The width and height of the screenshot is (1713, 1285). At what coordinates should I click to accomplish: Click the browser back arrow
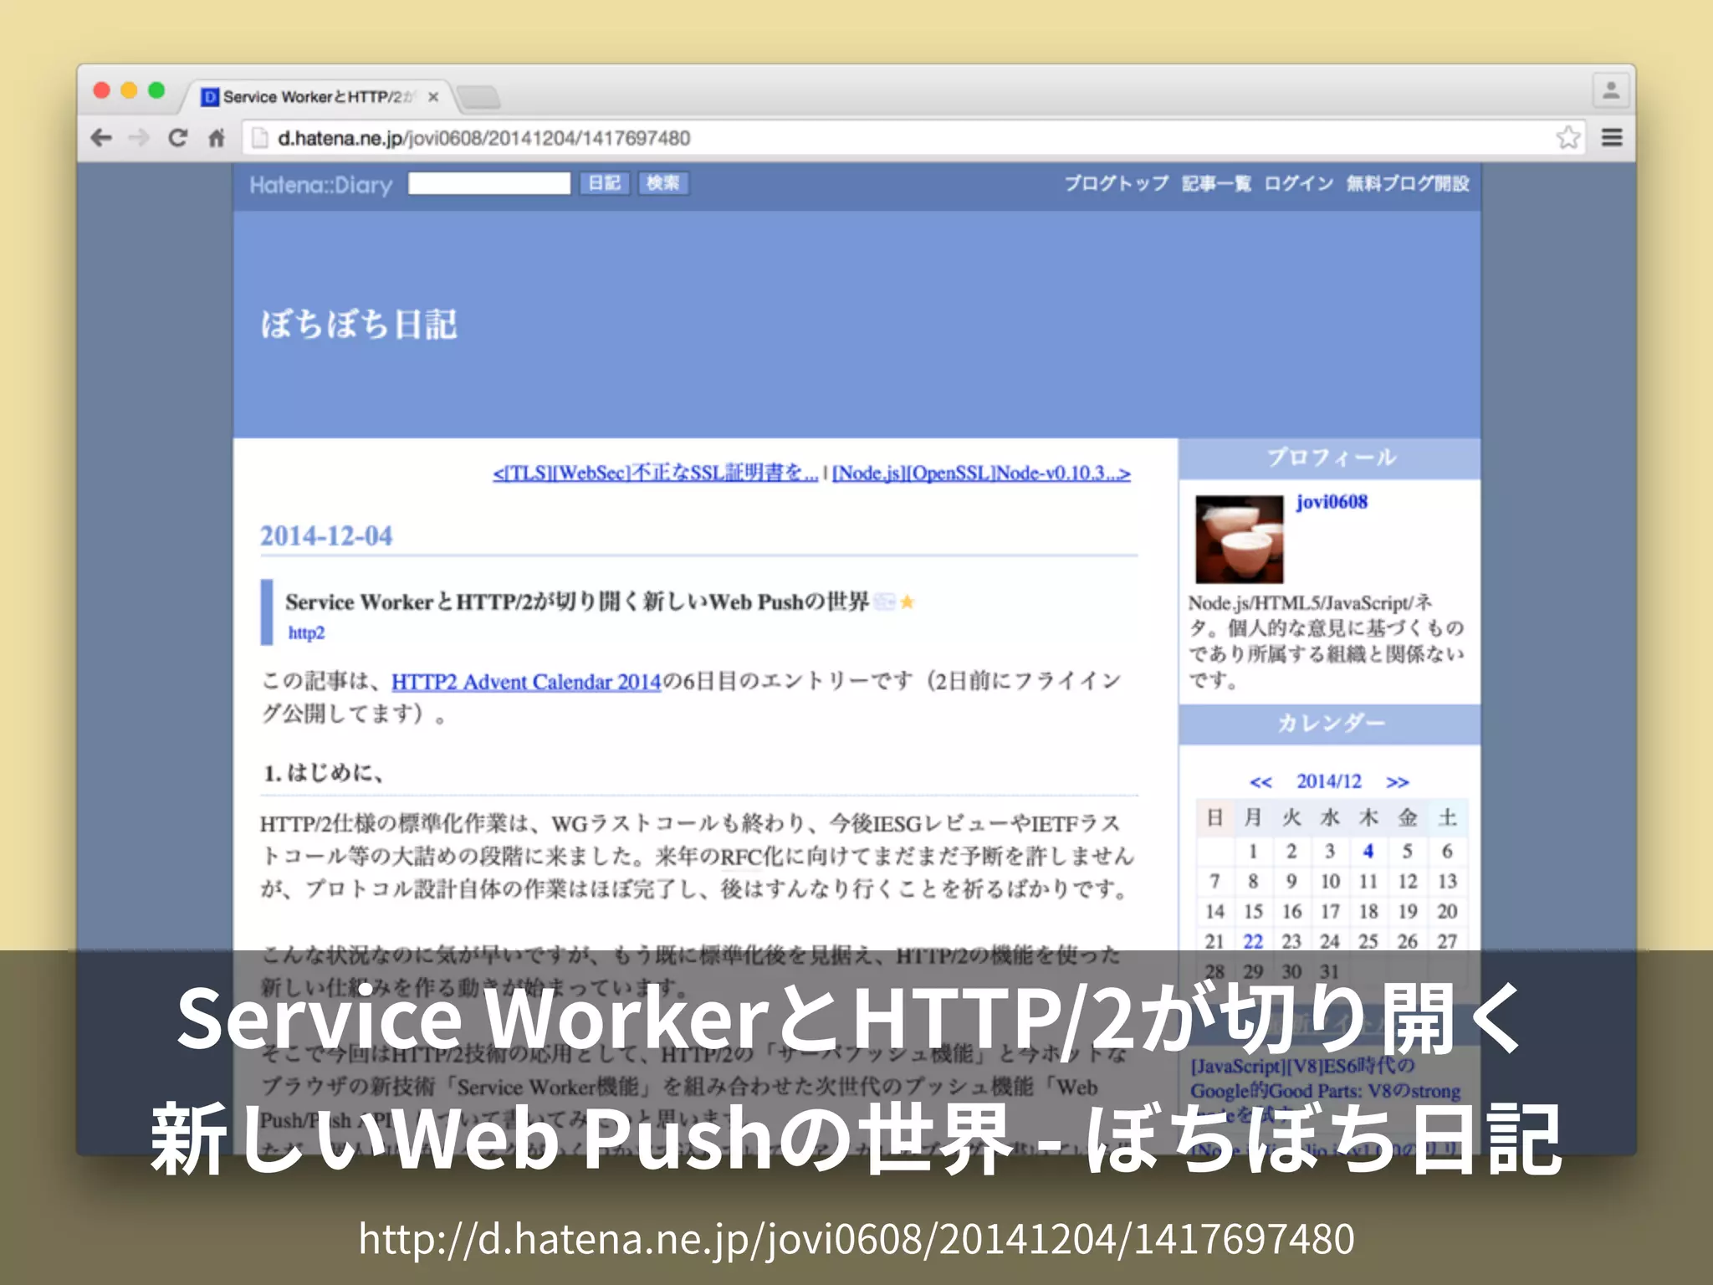(101, 138)
